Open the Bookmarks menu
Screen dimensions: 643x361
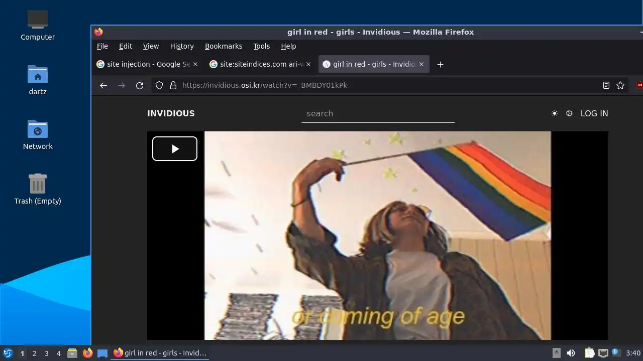click(224, 46)
